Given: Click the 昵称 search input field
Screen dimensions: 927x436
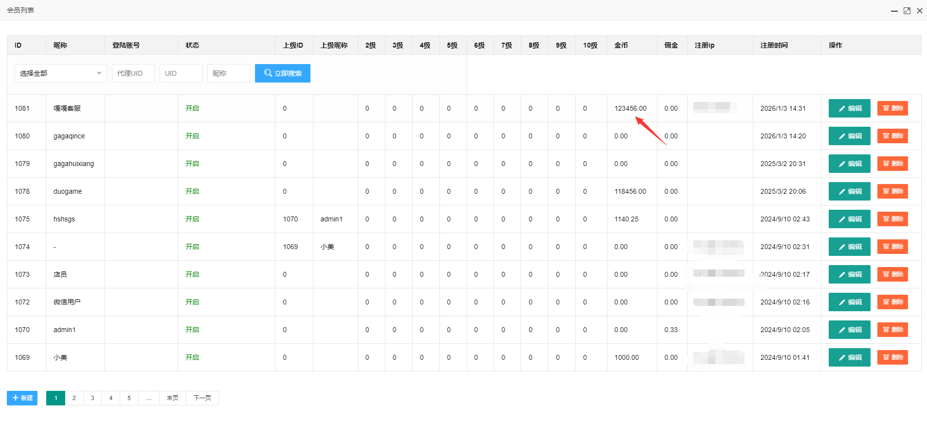Looking at the screenshot, I should [228, 73].
